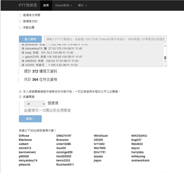Image resolution: width=184 pixels, height=173 pixels.
Task: Toggle the 本人承諾 fair-draw pledge checkbox
Action: [x=20, y=91]
